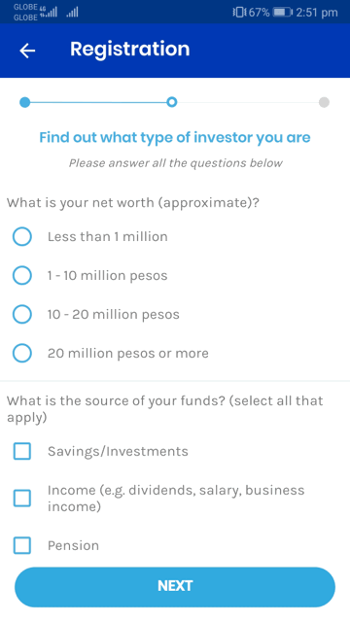Tap the first signal strength icon
The image size is (350, 622).
coord(49,13)
